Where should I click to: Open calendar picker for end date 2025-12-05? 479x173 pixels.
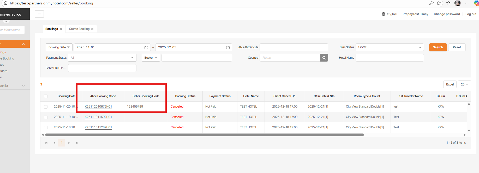pos(228,47)
